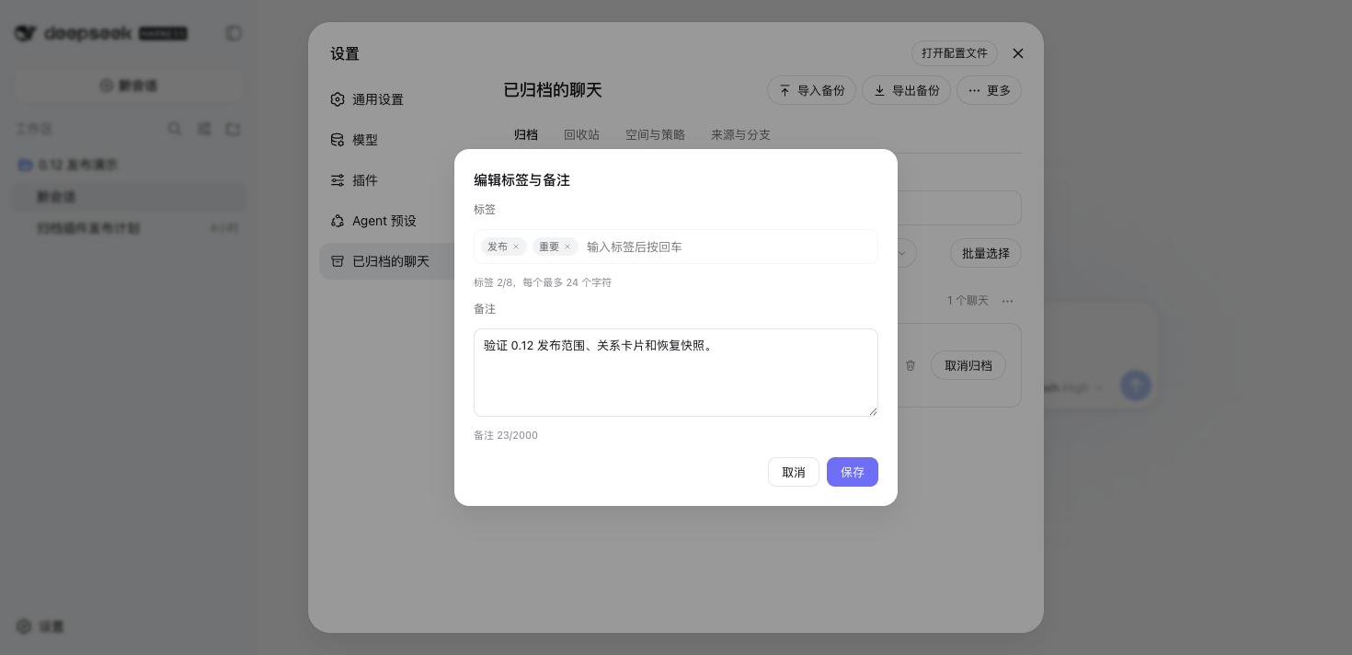Switch to the 归档 tab
This screenshot has height=655, width=1352.
point(526,134)
